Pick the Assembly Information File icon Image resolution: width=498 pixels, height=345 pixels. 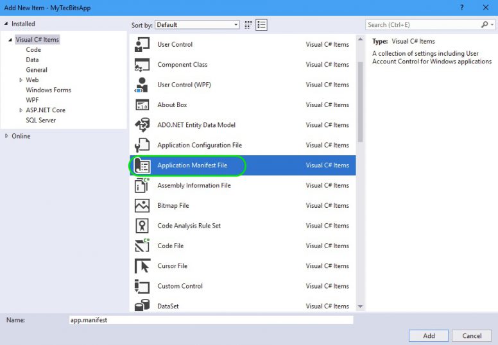click(x=142, y=185)
